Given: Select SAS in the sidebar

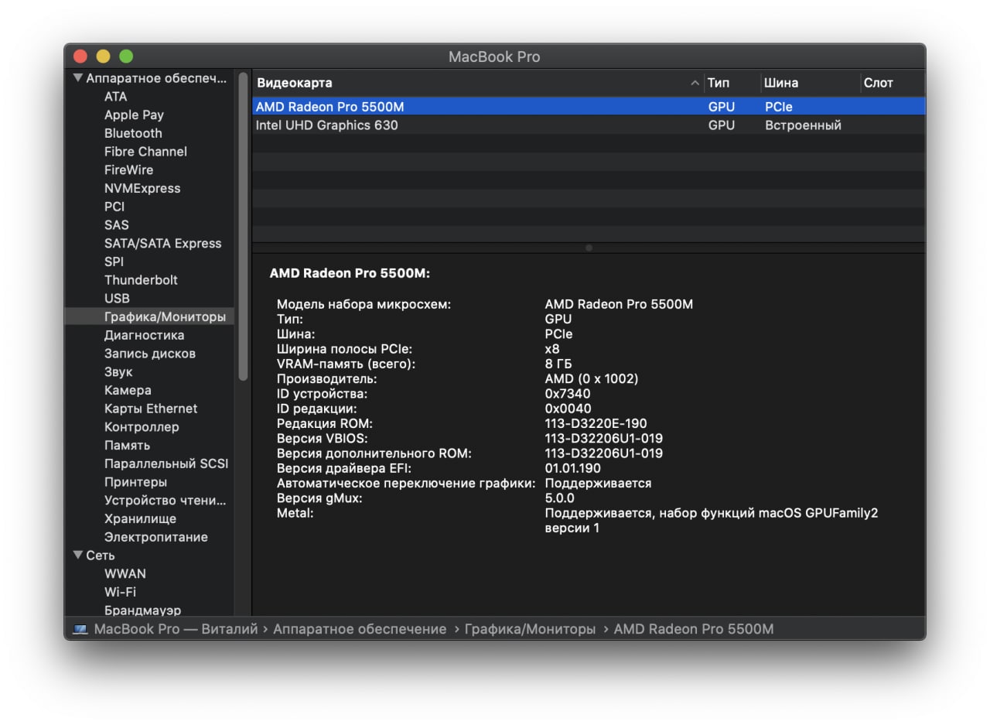Looking at the screenshot, I should tap(117, 224).
